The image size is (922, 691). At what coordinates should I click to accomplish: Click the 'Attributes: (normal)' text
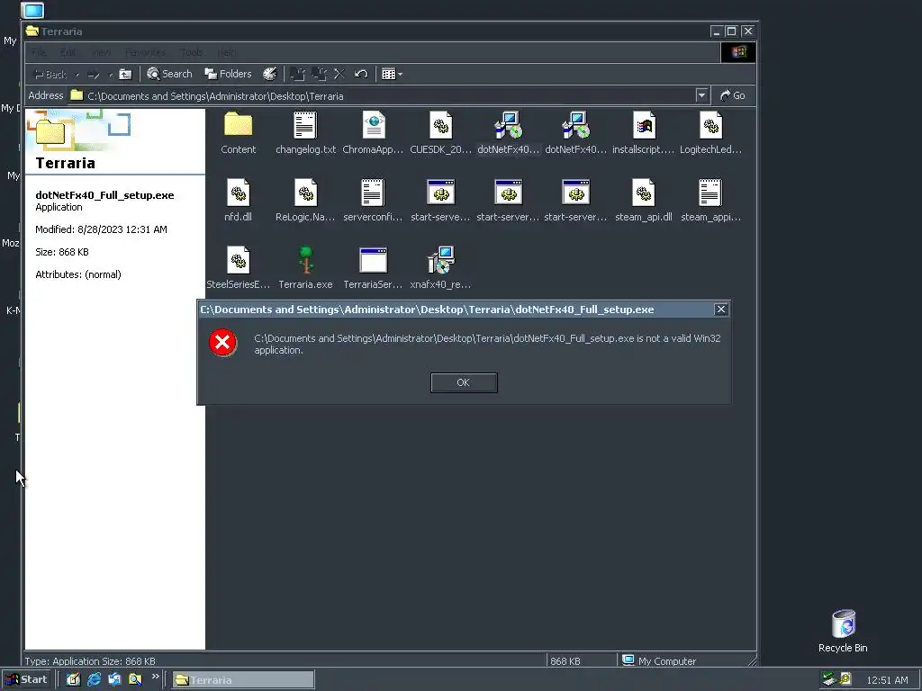click(x=78, y=274)
